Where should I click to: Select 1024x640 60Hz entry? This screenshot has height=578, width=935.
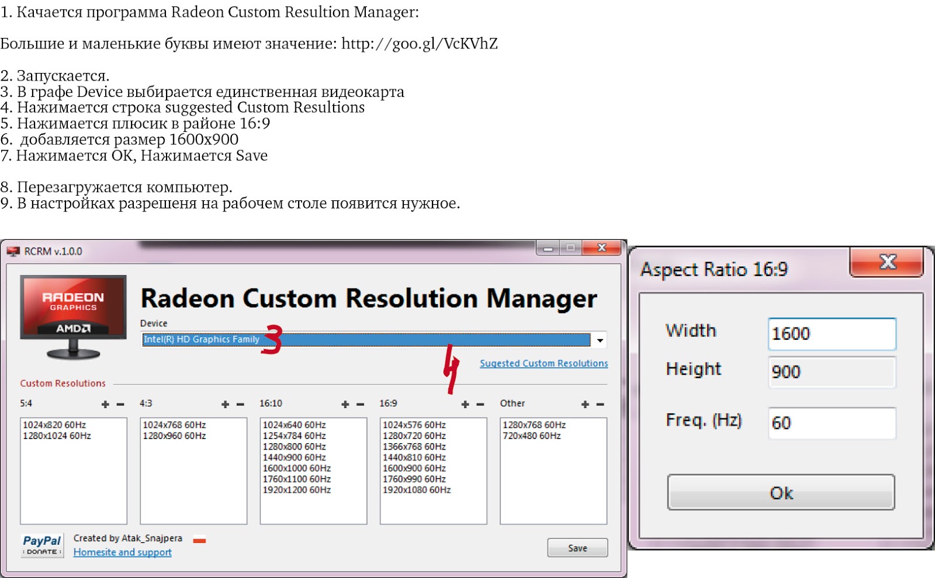coord(294,425)
